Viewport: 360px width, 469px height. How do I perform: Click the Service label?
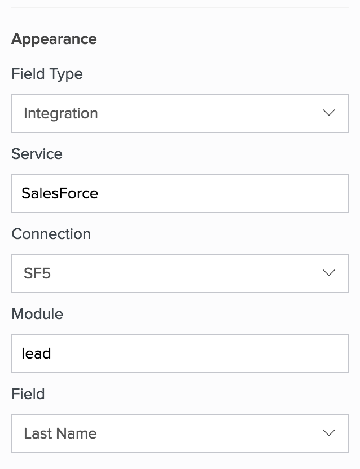(x=37, y=154)
